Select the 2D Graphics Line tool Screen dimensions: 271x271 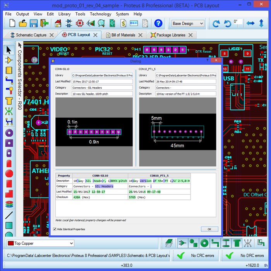point(9,215)
